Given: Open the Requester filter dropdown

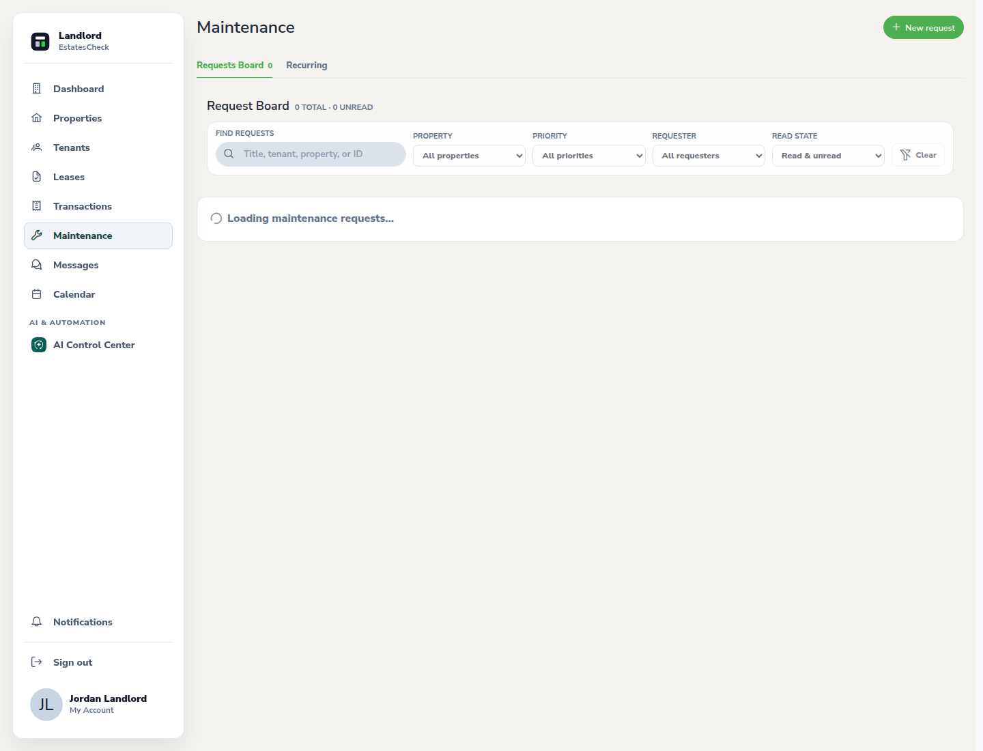Looking at the screenshot, I should (709, 156).
